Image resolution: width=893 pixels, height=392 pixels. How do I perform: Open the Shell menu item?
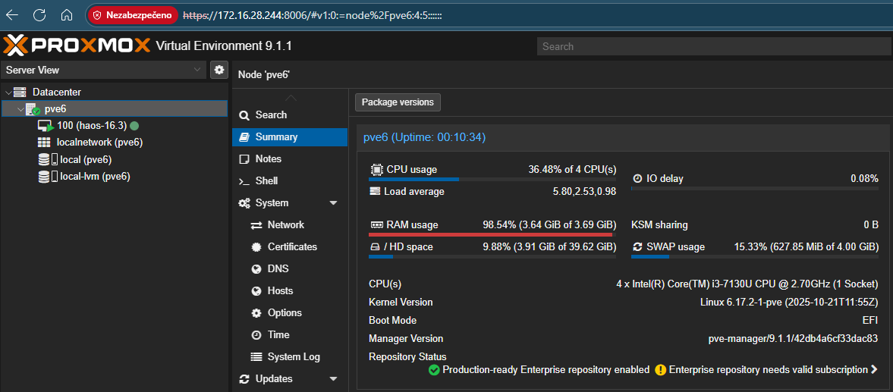pyautogui.click(x=266, y=181)
